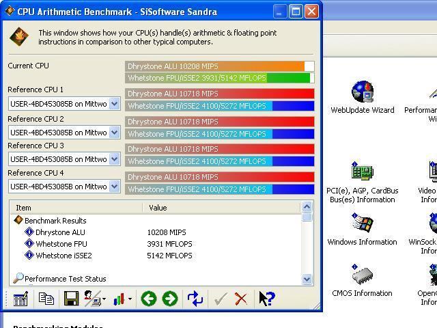This screenshot has height=328, width=437.
Task: Click Reference CPU 2 Whetstone blue bar
Action: tap(220, 134)
